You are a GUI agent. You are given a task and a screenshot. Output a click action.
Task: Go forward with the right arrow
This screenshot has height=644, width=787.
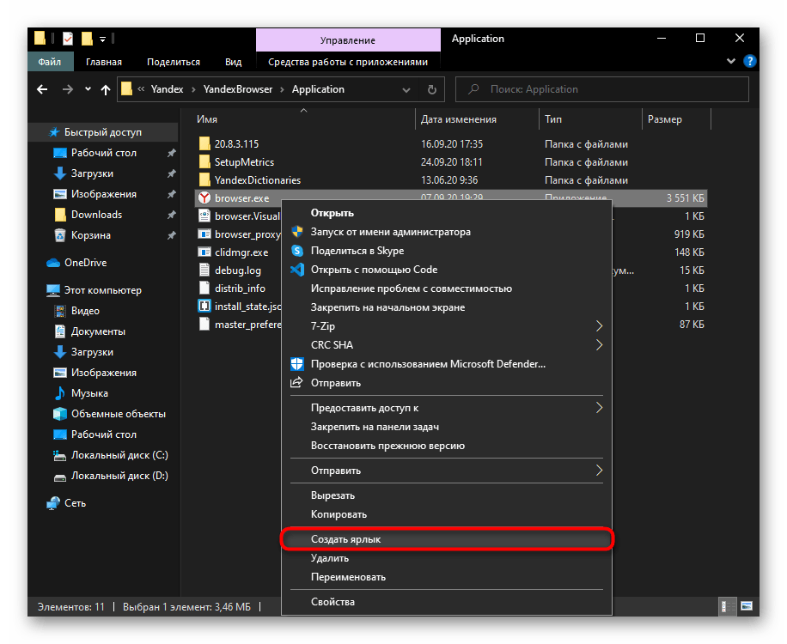pos(67,89)
